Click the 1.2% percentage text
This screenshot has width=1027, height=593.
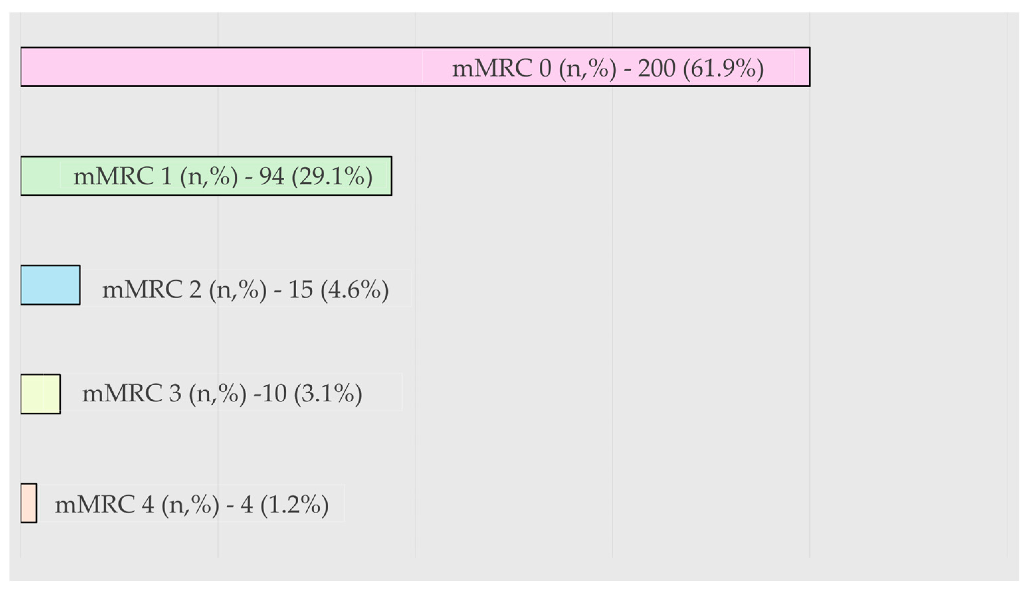click(x=294, y=505)
